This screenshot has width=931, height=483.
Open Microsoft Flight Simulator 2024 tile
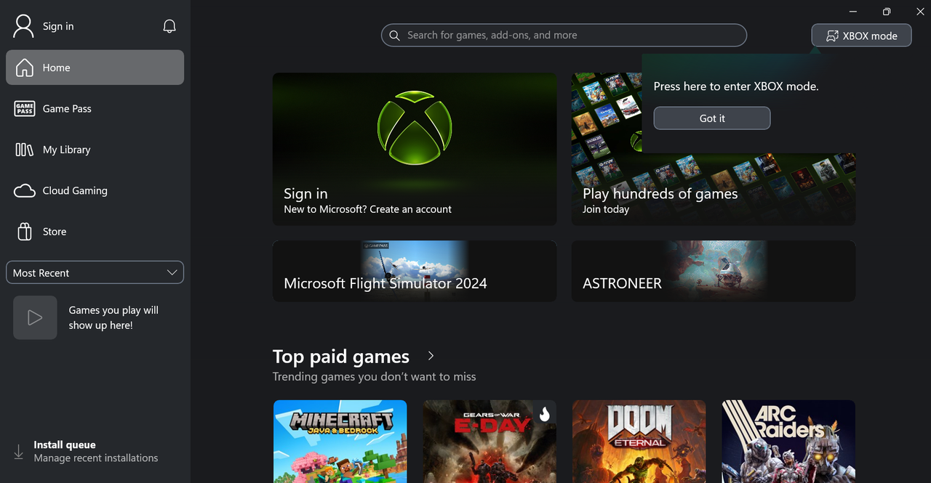point(415,272)
